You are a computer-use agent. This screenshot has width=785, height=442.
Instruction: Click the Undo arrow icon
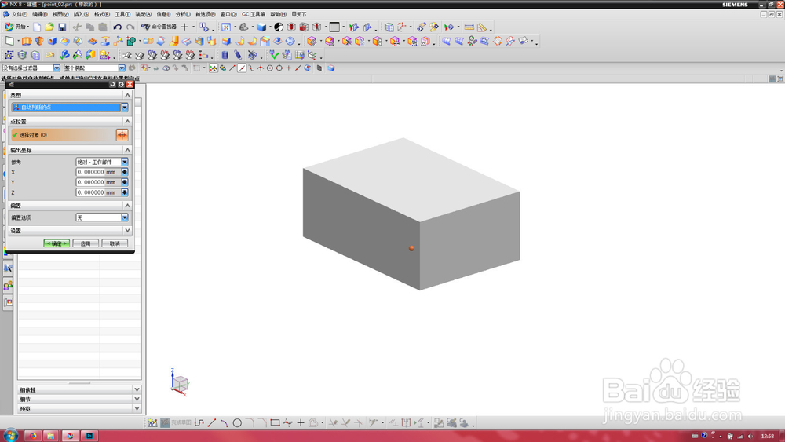click(x=117, y=27)
